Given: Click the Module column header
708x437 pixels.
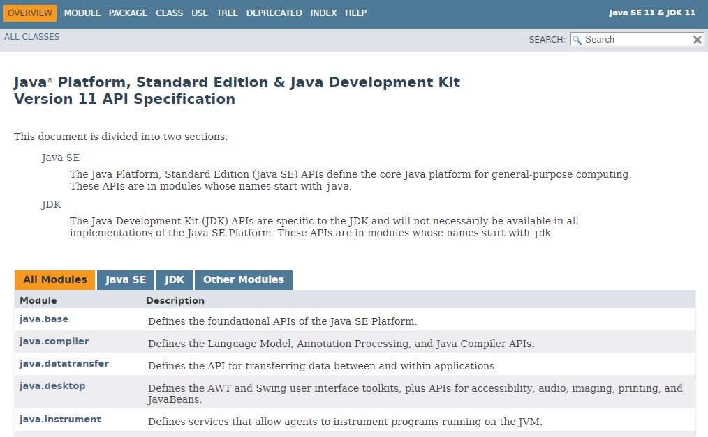Looking at the screenshot, I should point(38,300).
